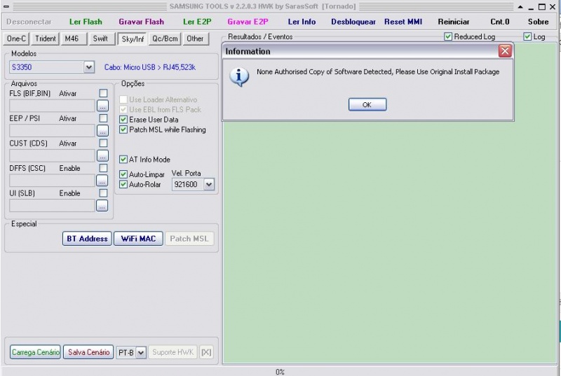The height and width of the screenshot is (376, 561).
Task: Check the UI (SLB) Enable checkbox
Action: pos(103,193)
